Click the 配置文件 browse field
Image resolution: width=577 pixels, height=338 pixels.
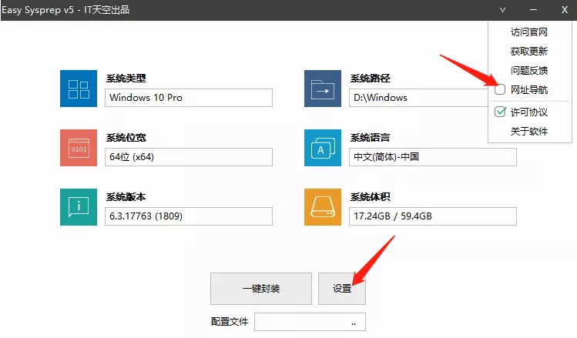(310, 321)
